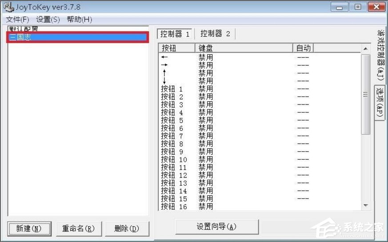Select the 按钮 1 row
The width and height of the screenshot is (388, 242).
point(260,89)
